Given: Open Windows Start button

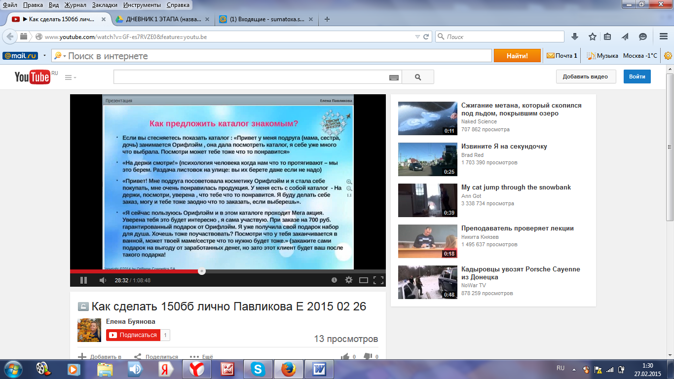Looking at the screenshot, I should pyautogui.click(x=13, y=369).
